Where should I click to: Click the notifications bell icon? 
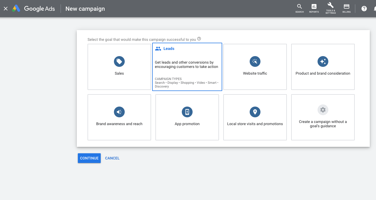point(374,8)
